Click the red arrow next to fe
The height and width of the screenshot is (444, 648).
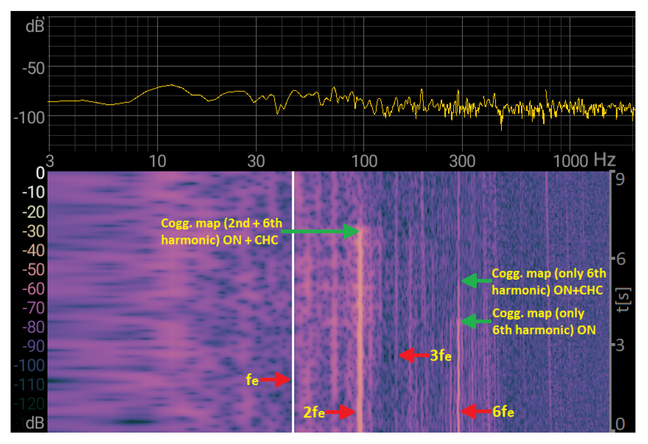(275, 380)
